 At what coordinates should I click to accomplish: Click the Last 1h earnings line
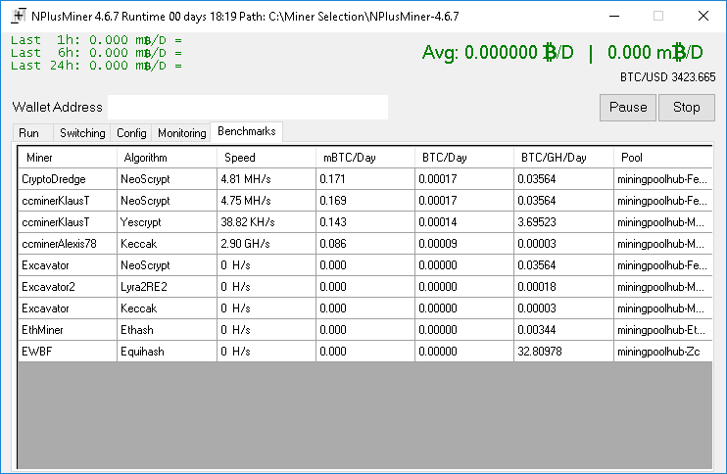(x=96, y=40)
